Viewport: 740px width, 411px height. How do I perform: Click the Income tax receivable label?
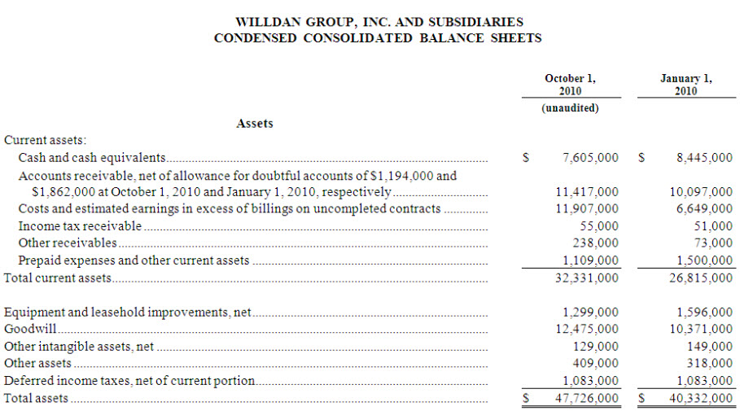(80, 225)
